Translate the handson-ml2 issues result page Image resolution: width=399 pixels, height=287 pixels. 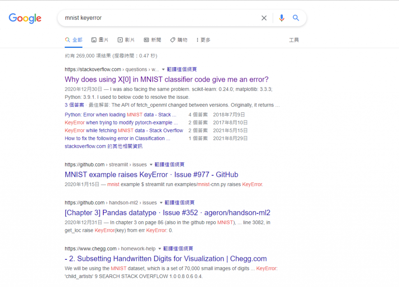pos(179,203)
